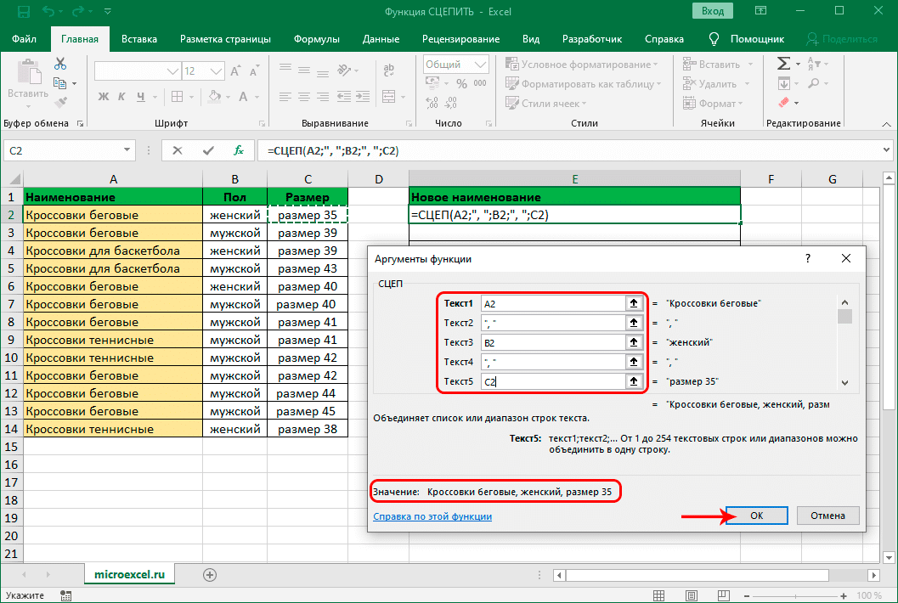Image resolution: width=898 pixels, height=603 pixels.
Task: Click the Cut scissors icon
Action: pos(60,64)
